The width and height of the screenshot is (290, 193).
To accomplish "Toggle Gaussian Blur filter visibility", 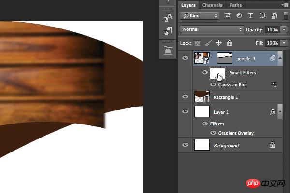I will (213, 84).
